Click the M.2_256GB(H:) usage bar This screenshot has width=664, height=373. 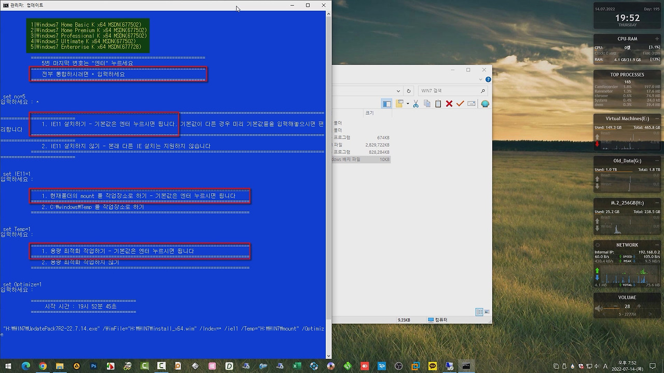627,214
